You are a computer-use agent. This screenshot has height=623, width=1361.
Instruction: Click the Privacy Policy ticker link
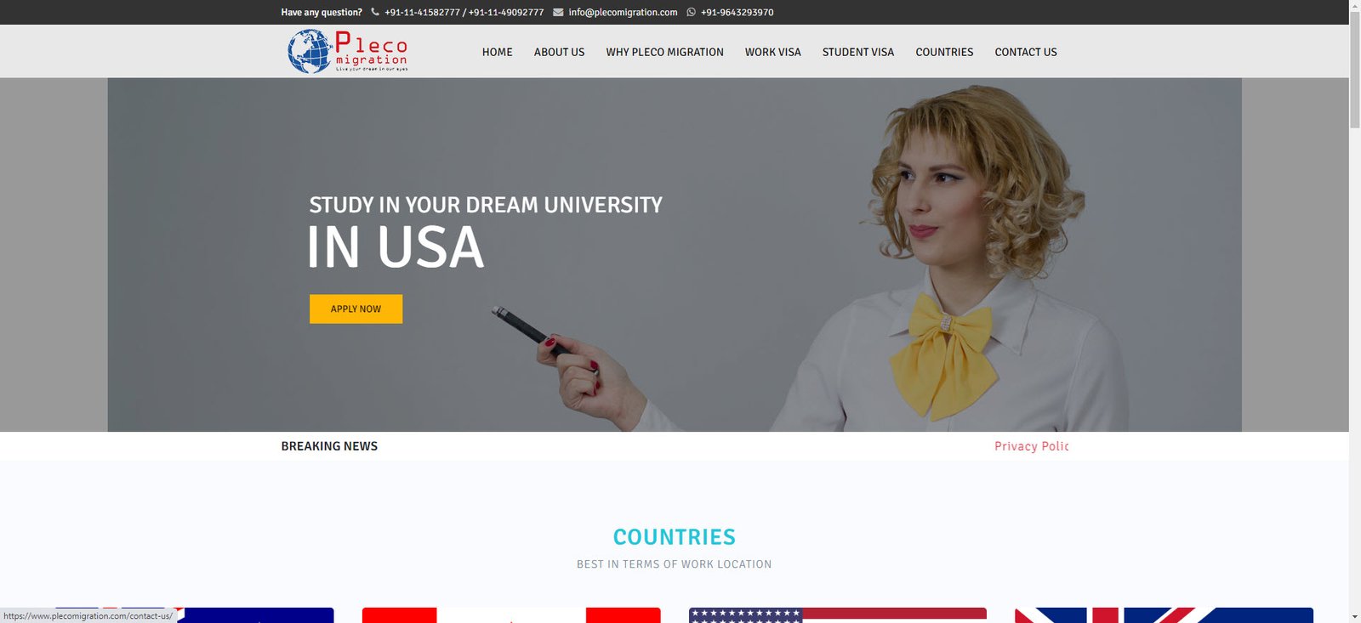[1031, 446]
